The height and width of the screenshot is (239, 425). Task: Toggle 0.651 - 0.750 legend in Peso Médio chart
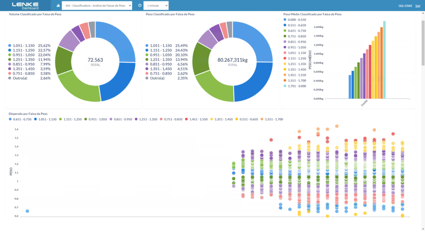tap(295, 31)
